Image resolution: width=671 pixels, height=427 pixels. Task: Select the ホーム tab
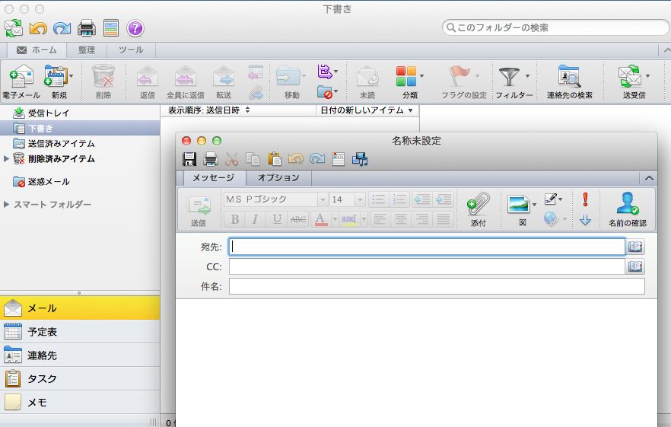(37, 50)
